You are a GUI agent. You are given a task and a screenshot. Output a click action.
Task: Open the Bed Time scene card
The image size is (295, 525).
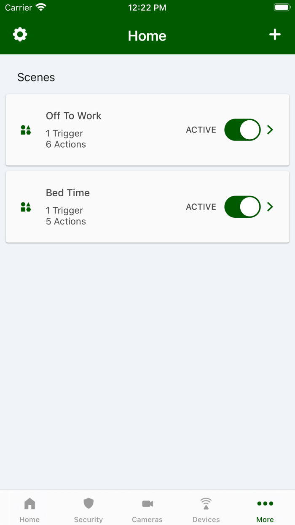pos(126,207)
